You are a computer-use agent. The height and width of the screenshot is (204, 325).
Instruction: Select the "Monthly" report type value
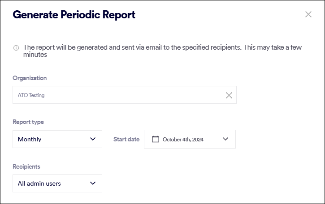(x=30, y=139)
